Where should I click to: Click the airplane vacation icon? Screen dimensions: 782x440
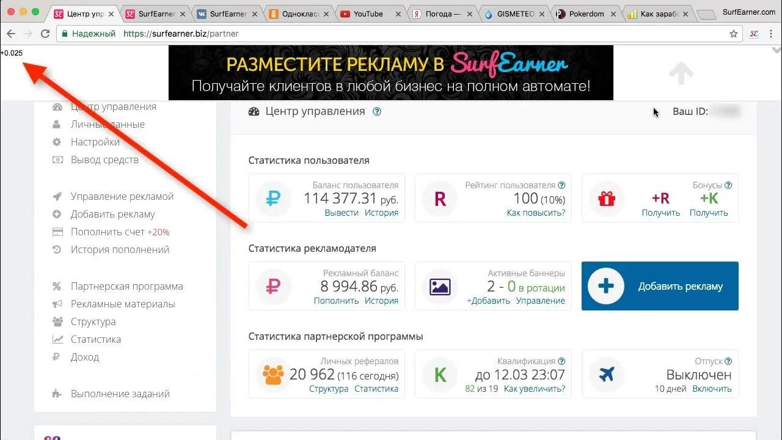point(607,374)
